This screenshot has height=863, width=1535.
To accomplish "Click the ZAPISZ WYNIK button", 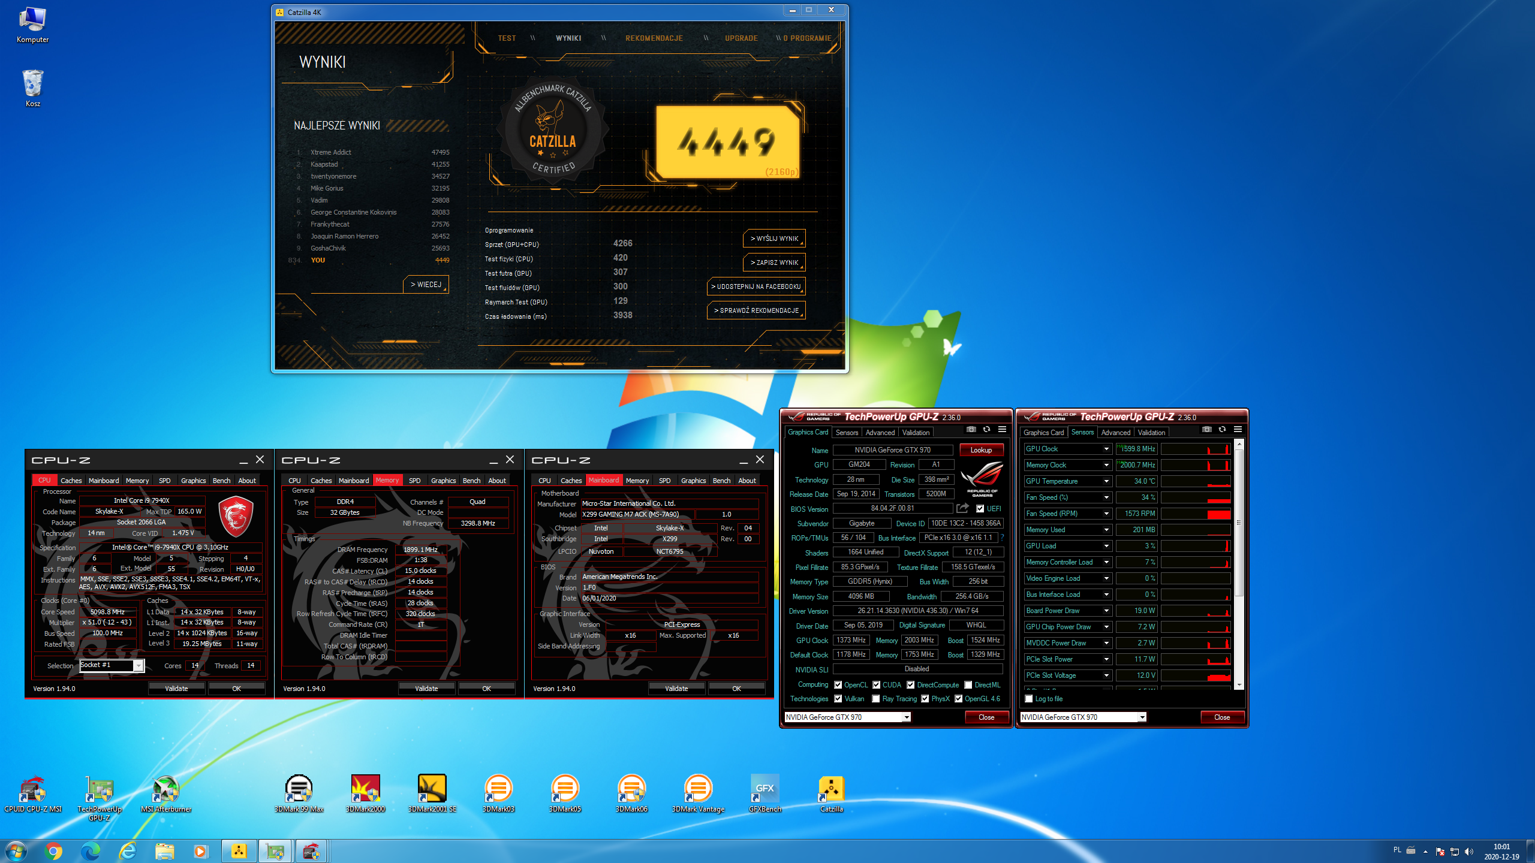I will (x=774, y=262).
